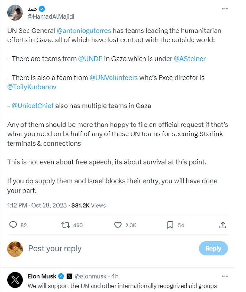Image resolution: width=246 pixels, height=292 pixels.
Task: Open the @HamadAlMajidi handle
Action: coord(51,16)
